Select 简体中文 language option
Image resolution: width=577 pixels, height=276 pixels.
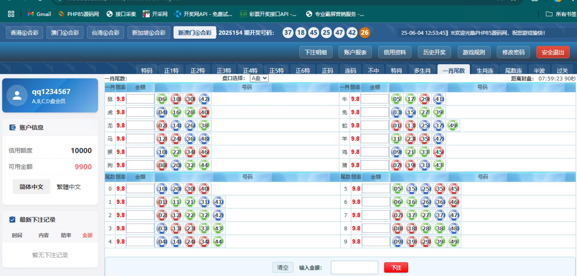coord(31,187)
